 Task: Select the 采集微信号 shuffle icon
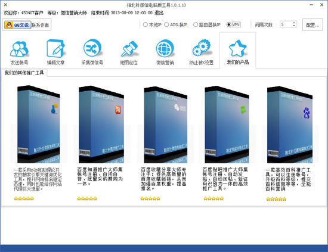(92, 48)
